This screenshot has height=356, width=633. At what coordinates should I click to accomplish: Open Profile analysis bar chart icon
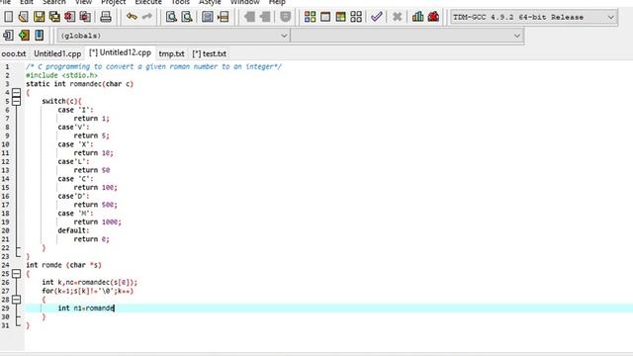[417, 17]
